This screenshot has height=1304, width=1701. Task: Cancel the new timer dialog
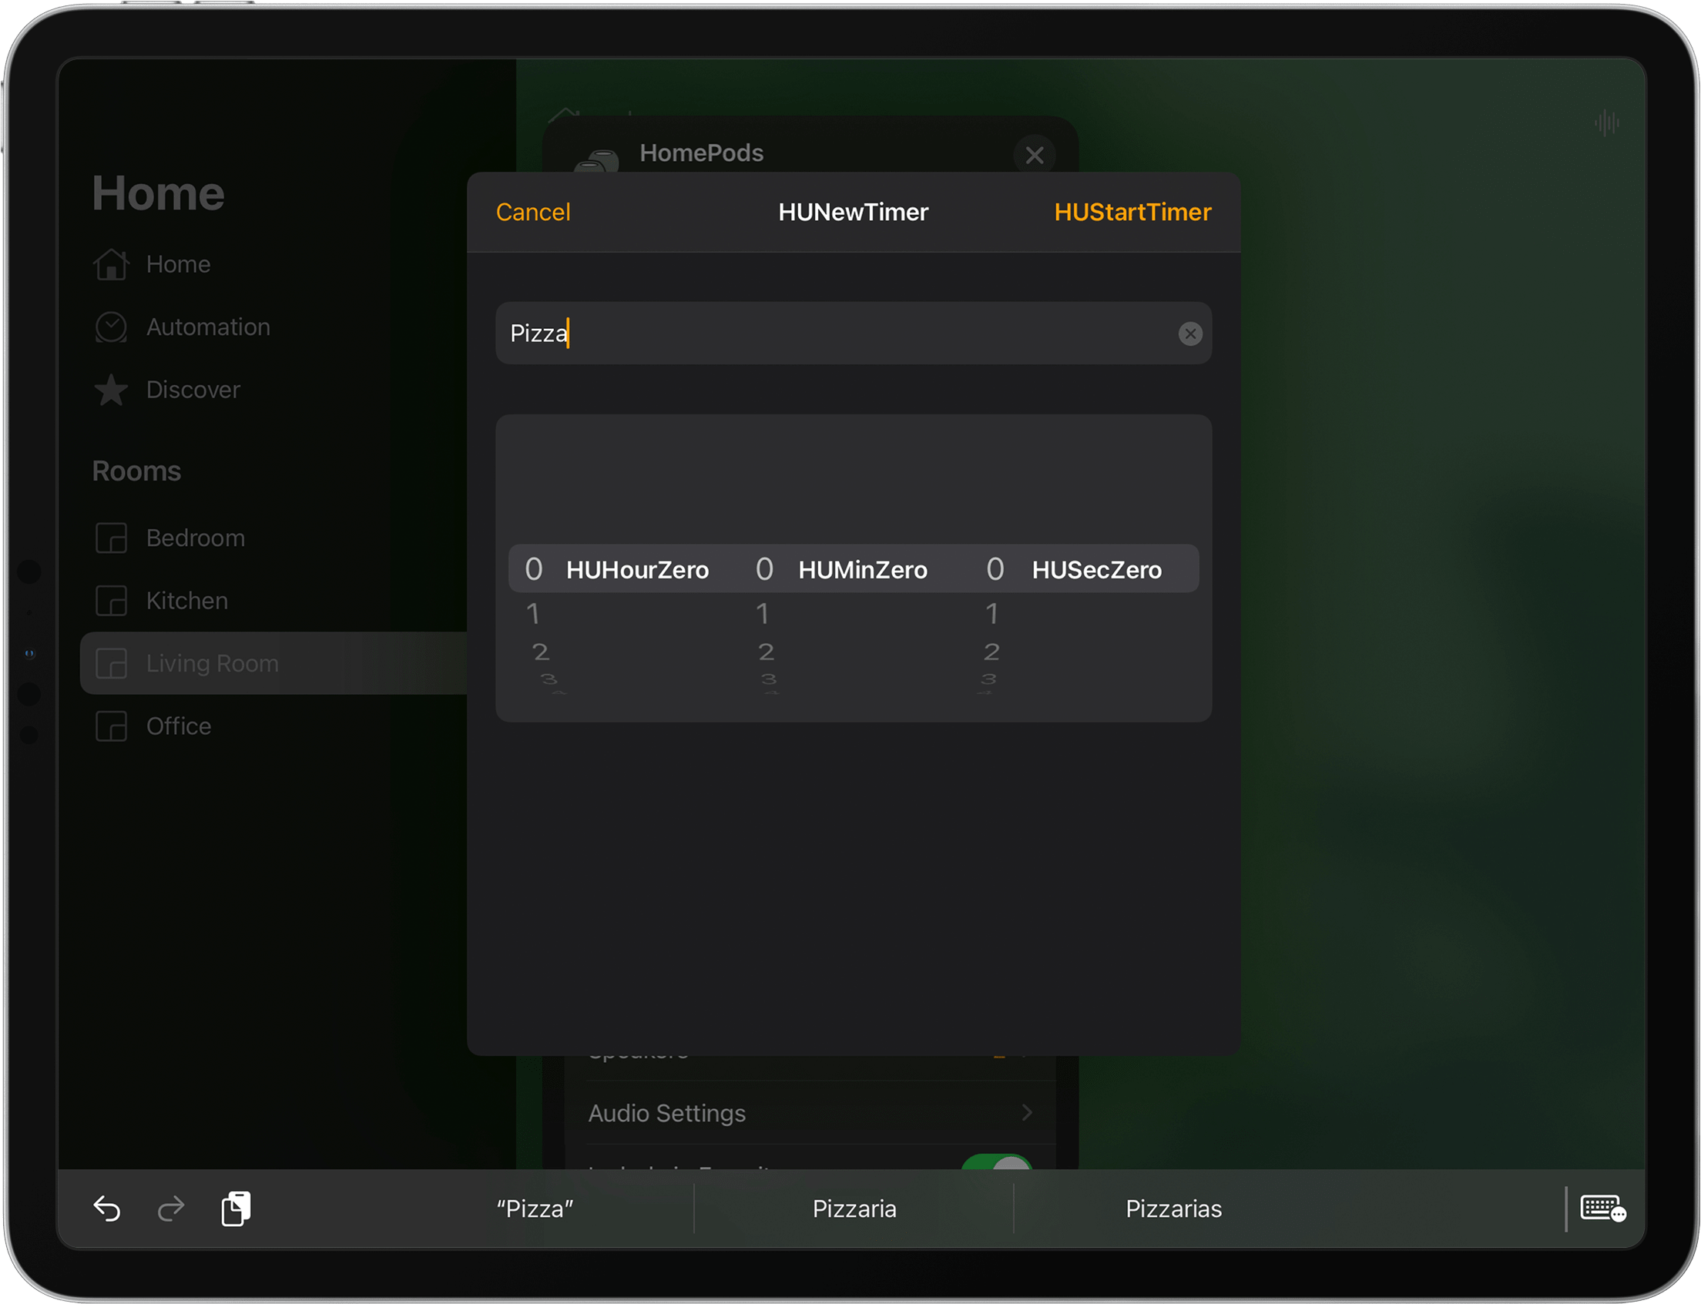tap(532, 212)
